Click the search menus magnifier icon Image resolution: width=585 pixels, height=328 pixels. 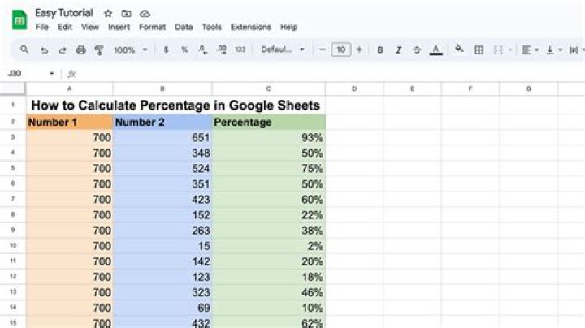click(x=24, y=50)
